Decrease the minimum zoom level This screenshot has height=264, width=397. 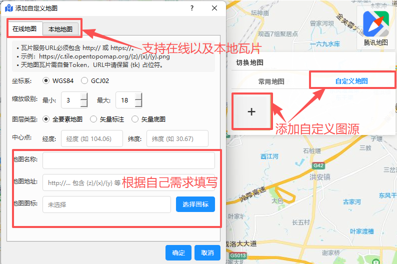tap(84, 104)
